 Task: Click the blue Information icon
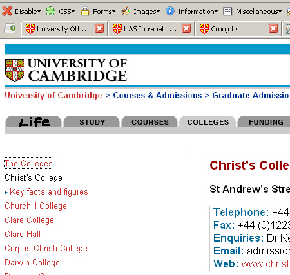[170, 11]
